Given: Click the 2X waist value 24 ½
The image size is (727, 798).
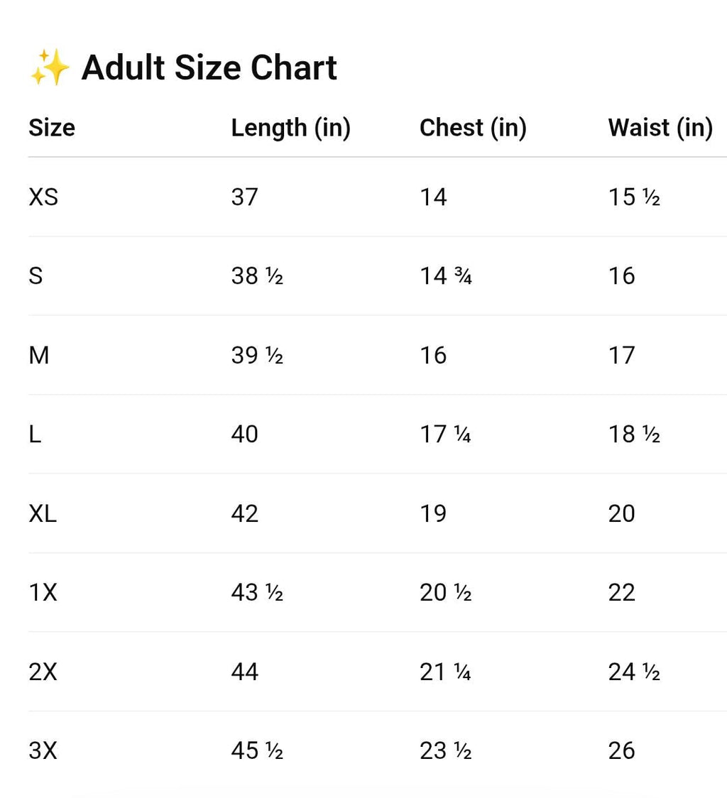Looking at the screenshot, I should pos(634,672).
